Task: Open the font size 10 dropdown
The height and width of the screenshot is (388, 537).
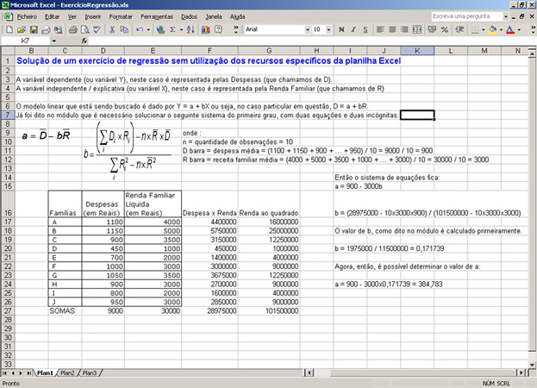Action: 328,29
